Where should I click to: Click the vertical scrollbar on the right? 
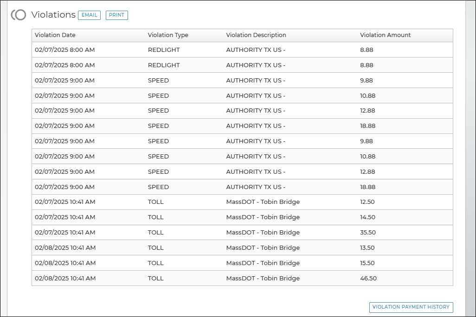coord(470,158)
